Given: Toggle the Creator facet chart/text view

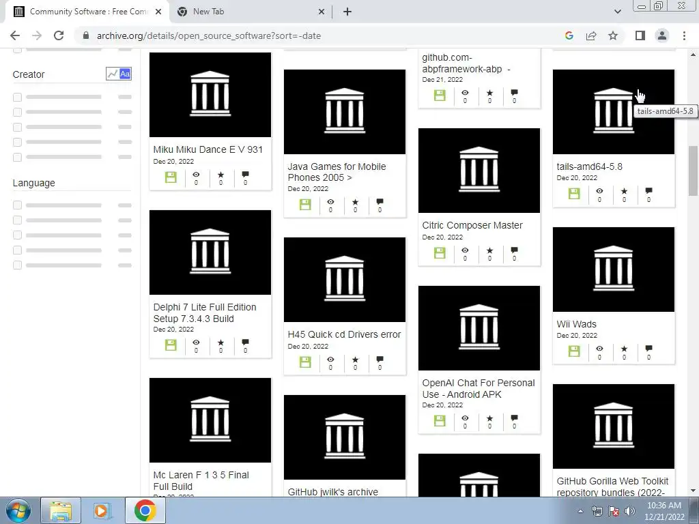Looking at the screenshot, I should point(119,74).
